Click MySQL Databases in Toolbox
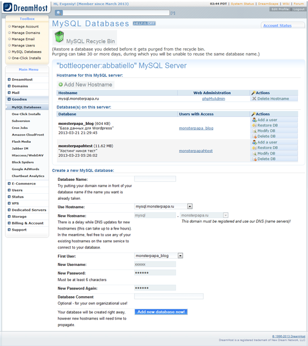 (x=26, y=52)
